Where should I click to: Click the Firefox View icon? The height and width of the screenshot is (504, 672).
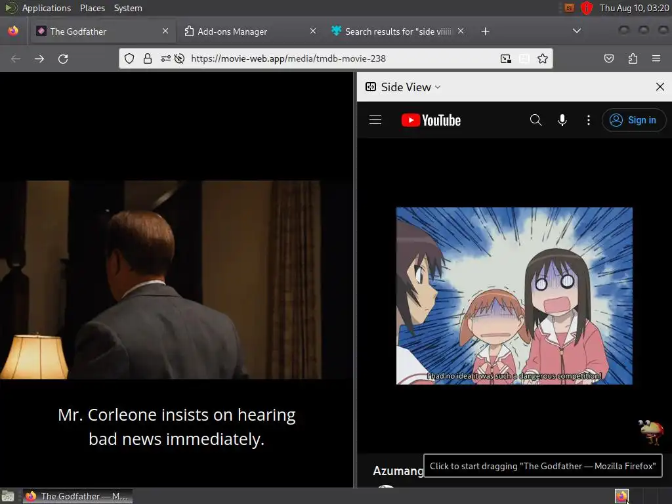[x=13, y=31]
